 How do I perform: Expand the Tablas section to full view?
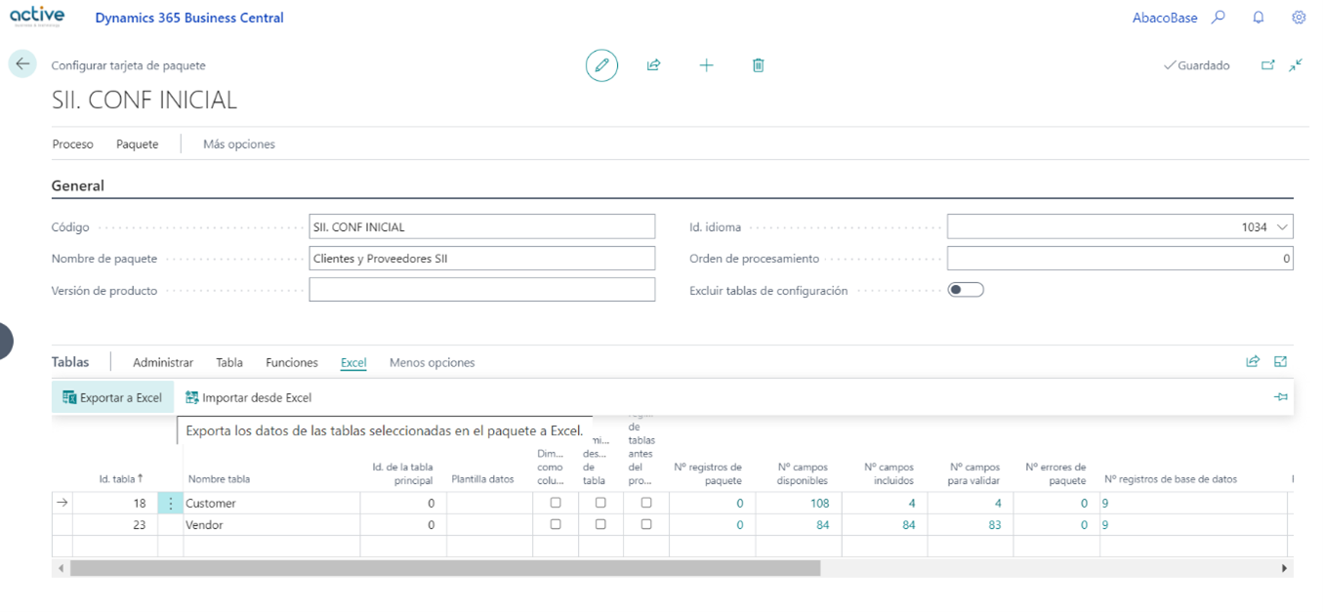(1281, 362)
